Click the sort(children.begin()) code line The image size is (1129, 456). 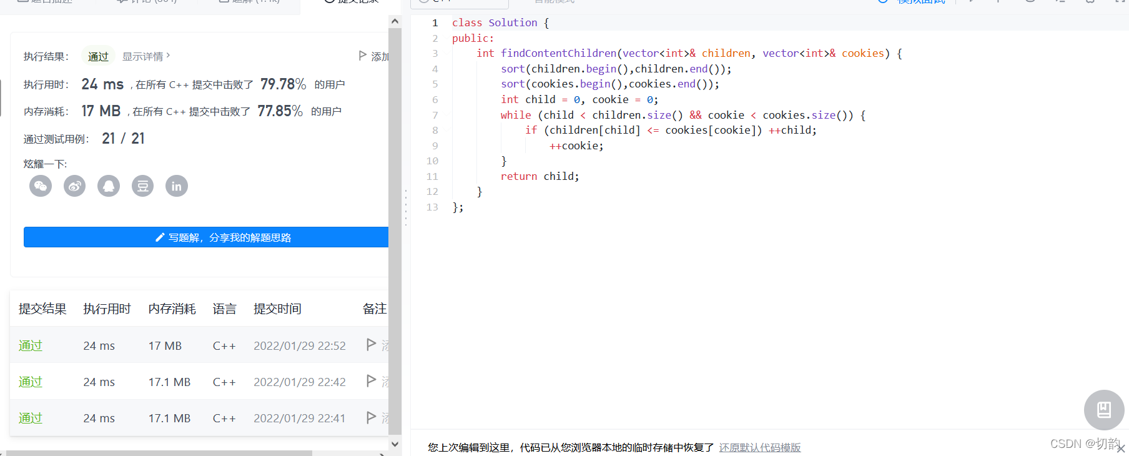point(616,69)
